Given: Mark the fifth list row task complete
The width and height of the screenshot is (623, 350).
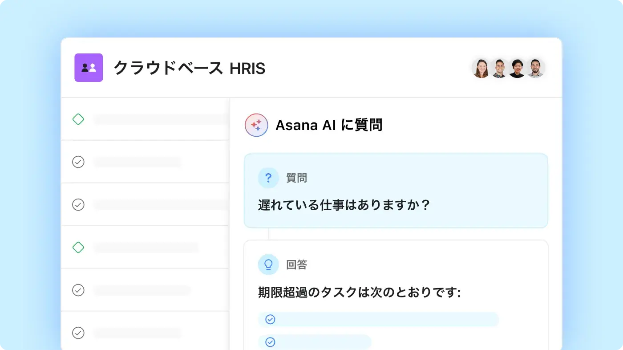Looking at the screenshot, I should [x=78, y=290].
